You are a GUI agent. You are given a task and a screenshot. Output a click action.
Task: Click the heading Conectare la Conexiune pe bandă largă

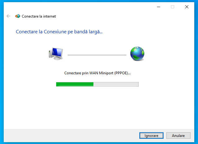[x=59, y=32]
